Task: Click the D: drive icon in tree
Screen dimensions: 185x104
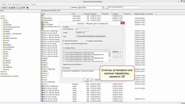Action: click(1, 18)
